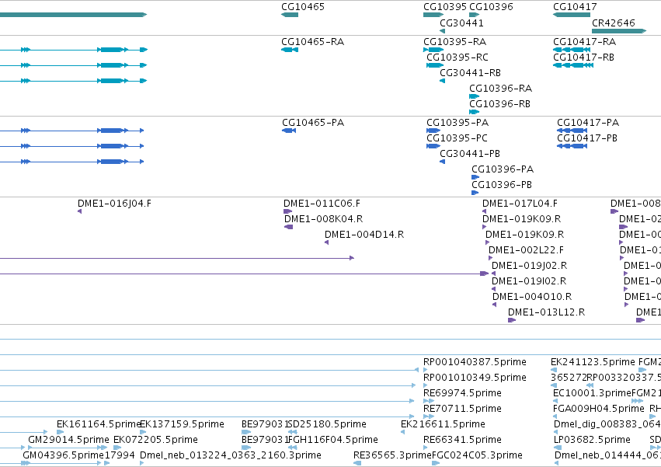Select the CR42646 gene label
The width and height of the screenshot is (661, 467).
coord(614,23)
